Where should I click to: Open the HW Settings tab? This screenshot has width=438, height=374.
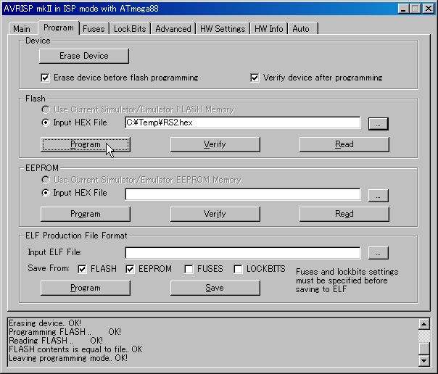click(223, 29)
